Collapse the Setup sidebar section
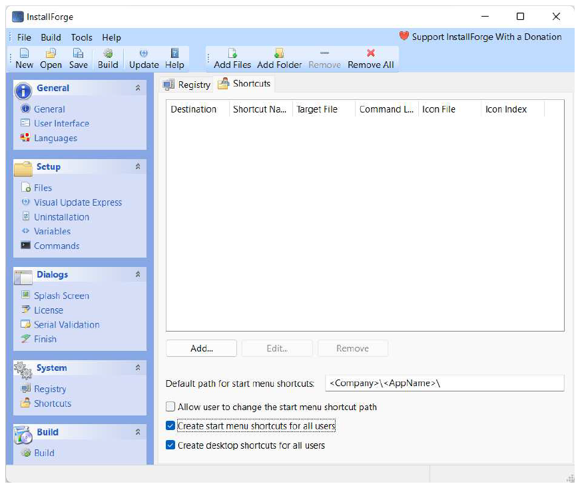 point(138,166)
